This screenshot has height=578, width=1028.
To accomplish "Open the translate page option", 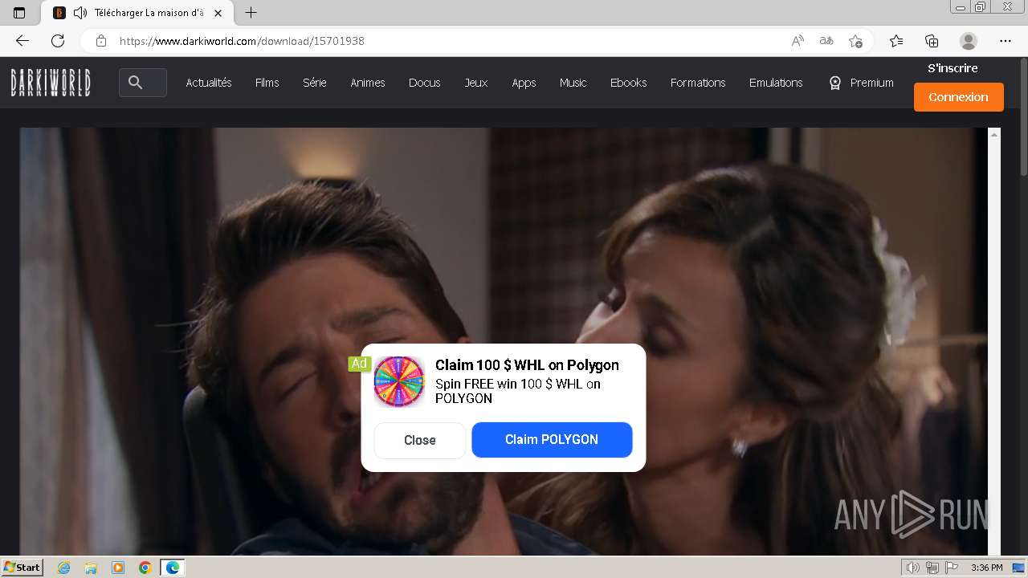I will tap(826, 41).
